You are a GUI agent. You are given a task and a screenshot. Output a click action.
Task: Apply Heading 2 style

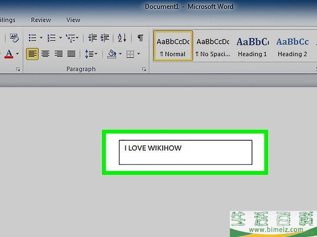pyautogui.click(x=292, y=46)
